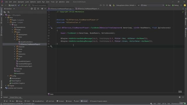Open the Solution view dropdown

coord(9,9)
